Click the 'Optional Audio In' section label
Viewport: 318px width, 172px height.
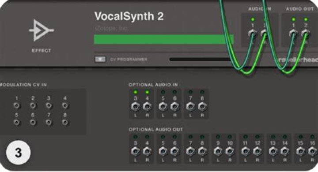(x=153, y=85)
